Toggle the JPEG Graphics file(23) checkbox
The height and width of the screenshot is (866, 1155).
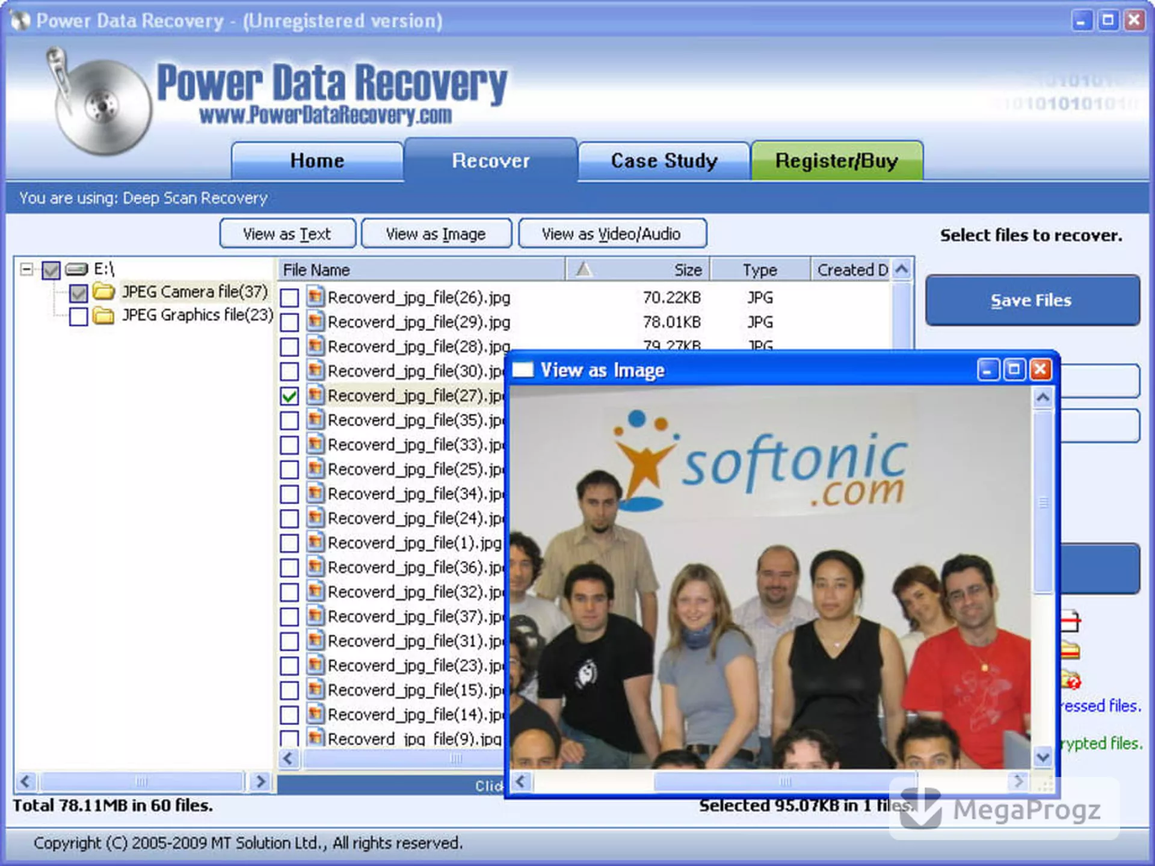coord(79,316)
